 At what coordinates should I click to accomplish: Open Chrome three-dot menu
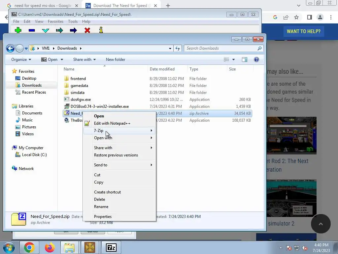[x=331, y=17]
